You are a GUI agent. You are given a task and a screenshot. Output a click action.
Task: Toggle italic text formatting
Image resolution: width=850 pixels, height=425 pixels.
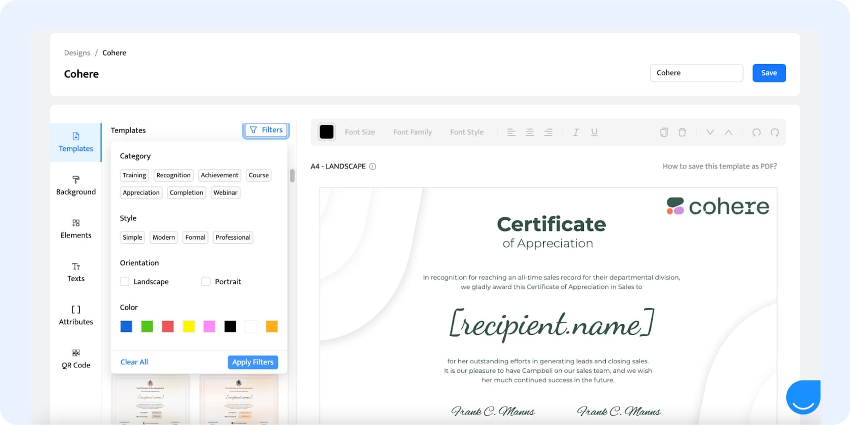(576, 132)
